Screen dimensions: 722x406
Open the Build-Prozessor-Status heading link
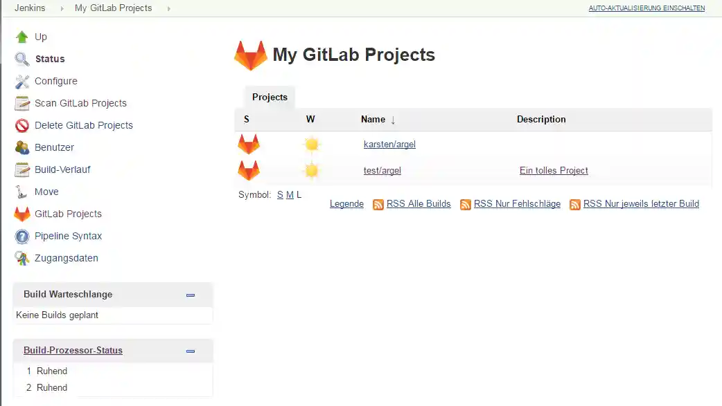click(73, 351)
